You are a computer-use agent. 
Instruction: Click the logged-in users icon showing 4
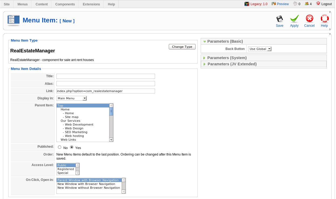[307, 4]
